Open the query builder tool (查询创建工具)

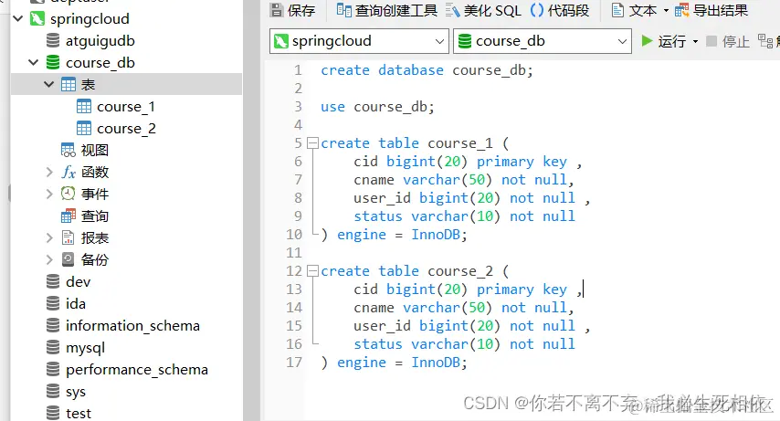click(x=387, y=10)
